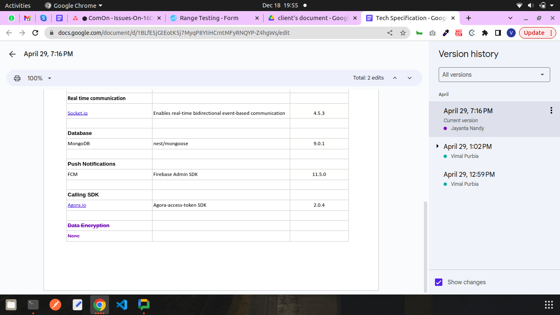The width and height of the screenshot is (560, 315).
Task: Click the back arrow to exit version history
Action: click(12, 54)
